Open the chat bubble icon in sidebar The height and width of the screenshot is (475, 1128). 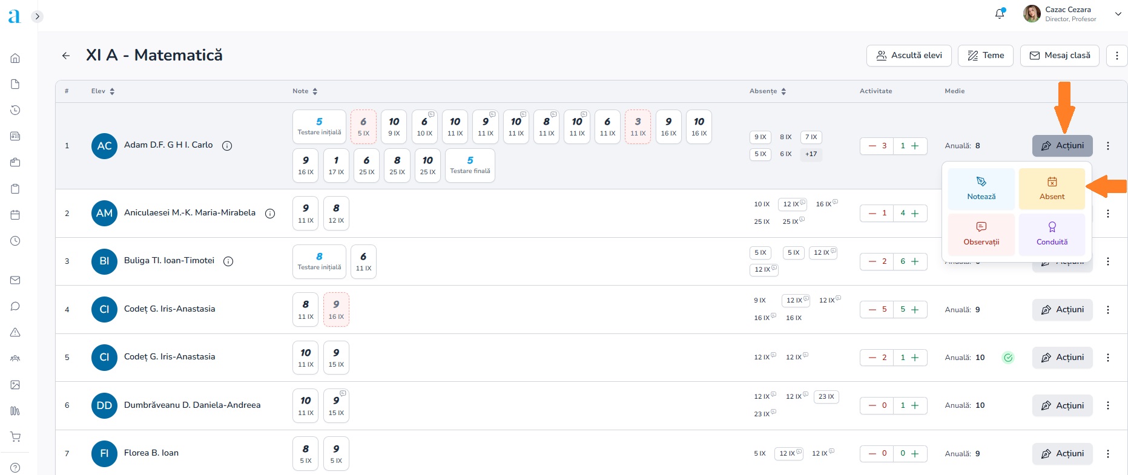pyautogui.click(x=16, y=306)
